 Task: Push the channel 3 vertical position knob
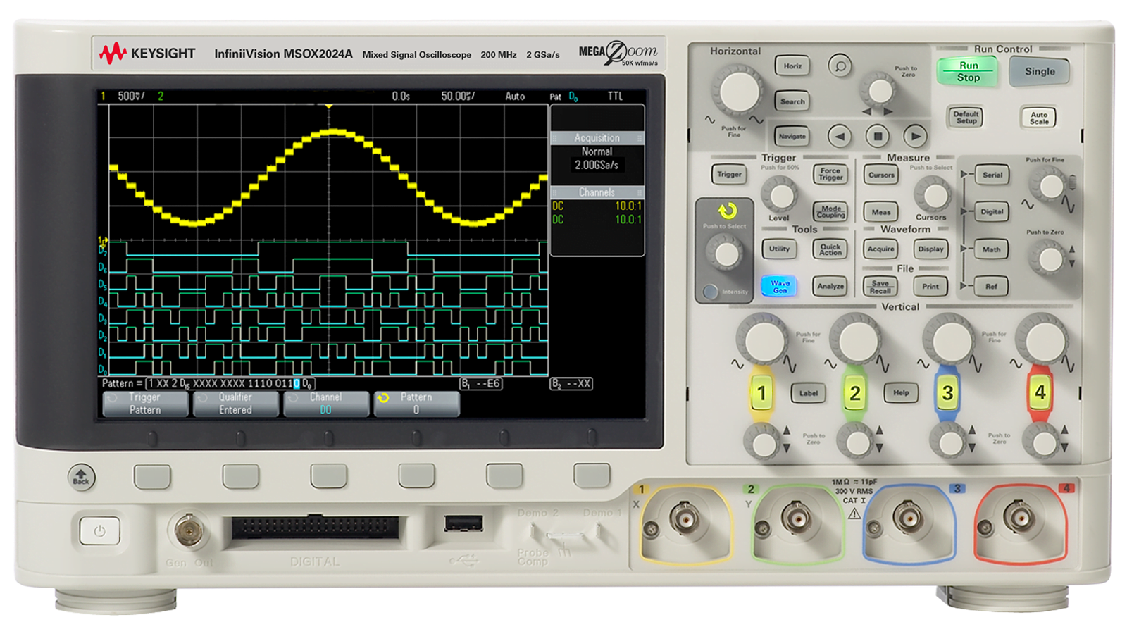click(949, 443)
